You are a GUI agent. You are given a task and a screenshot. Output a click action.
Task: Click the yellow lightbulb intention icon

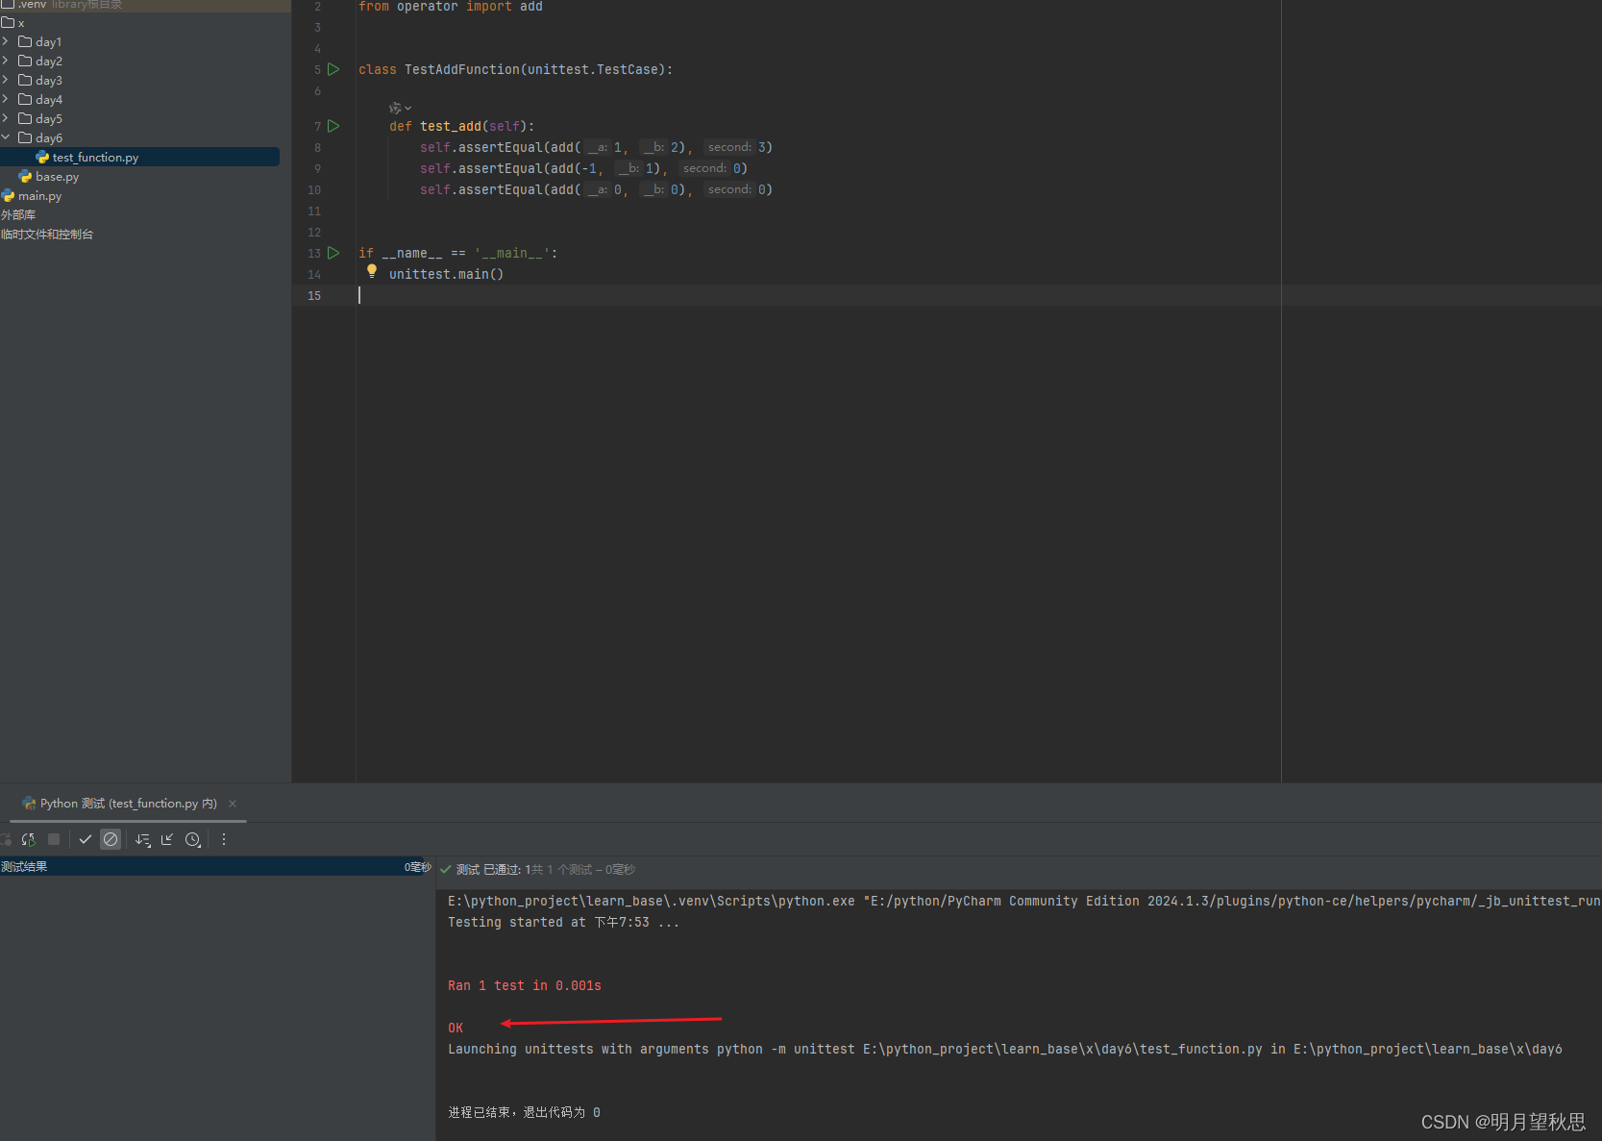tap(372, 271)
